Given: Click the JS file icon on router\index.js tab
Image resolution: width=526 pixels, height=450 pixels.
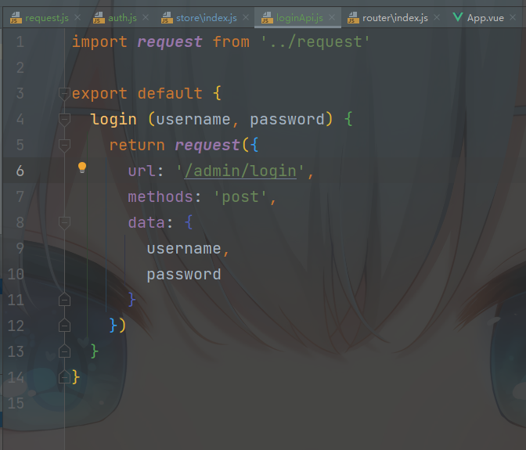Looking at the screenshot, I should pos(353,18).
